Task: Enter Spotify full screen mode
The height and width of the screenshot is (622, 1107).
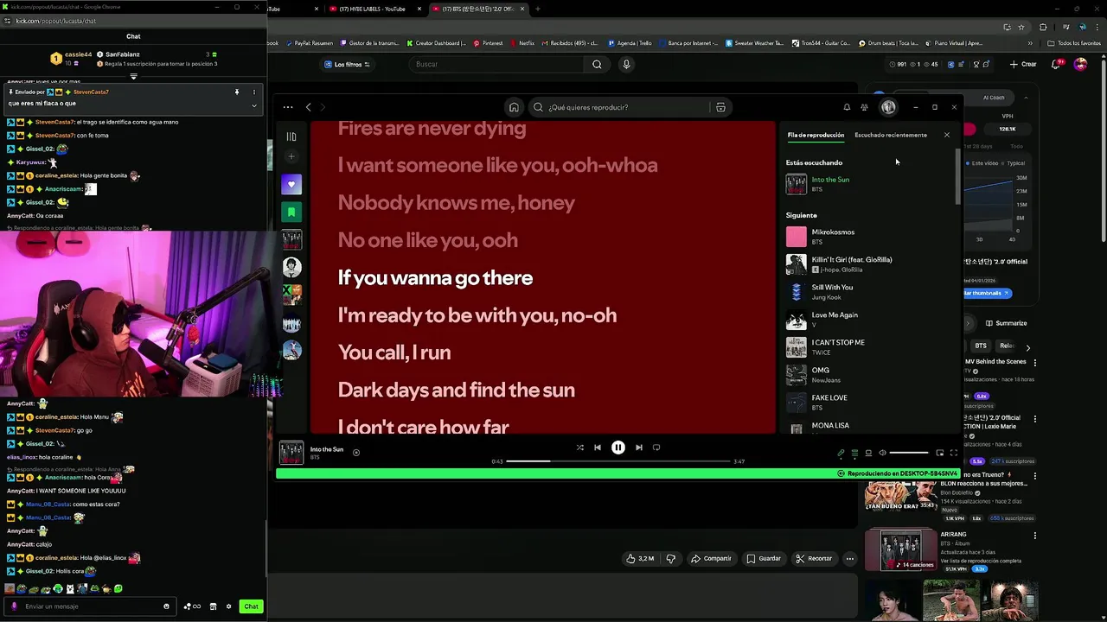Action: [954, 453]
